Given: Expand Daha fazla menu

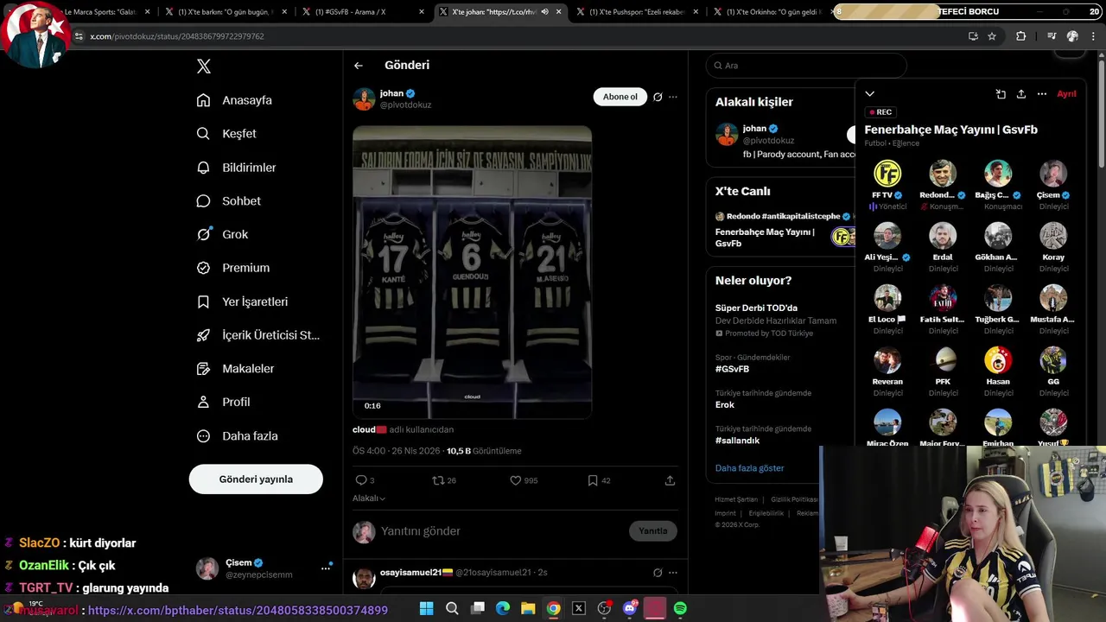Looking at the screenshot, I should click(237, 436).
